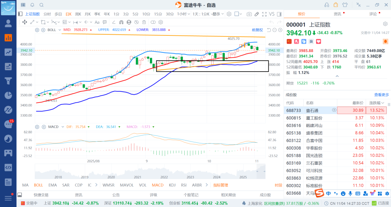Click the 查看更多 link
The height and width of the screenshot is (207, 391).
pyautogui.click(x=382, y=95)
